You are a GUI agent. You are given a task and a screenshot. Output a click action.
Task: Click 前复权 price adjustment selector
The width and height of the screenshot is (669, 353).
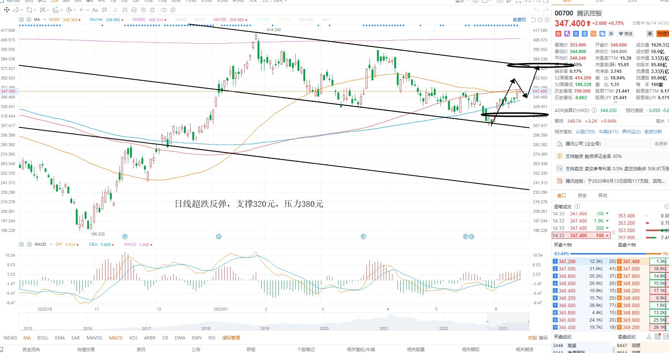pyautogui.click(x=520, y=20)
